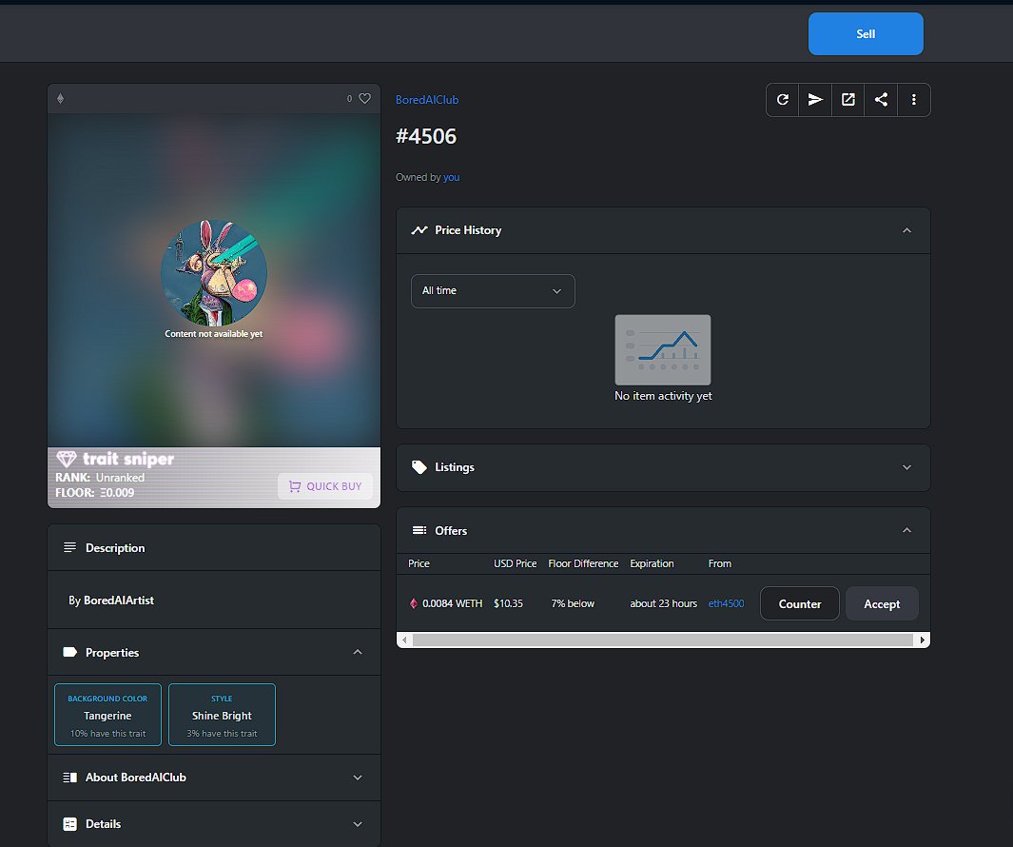Click the Listings tag icon

419,467
